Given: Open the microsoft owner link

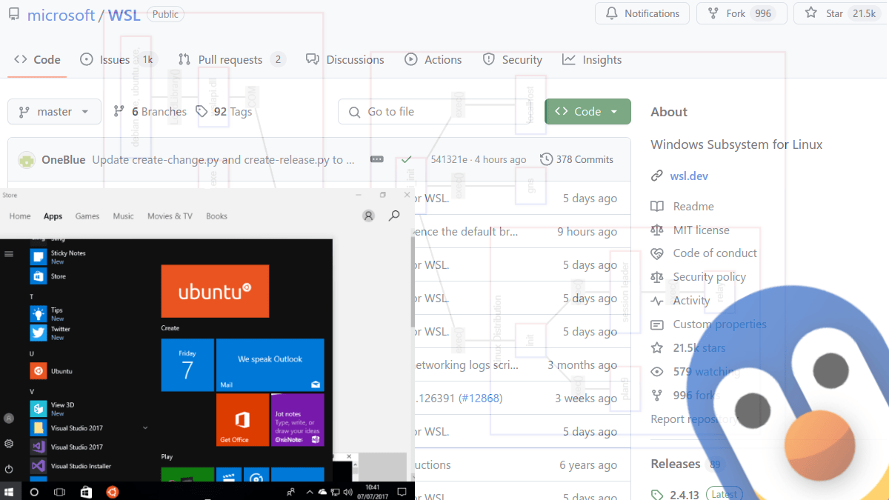Looking at the screenshot, I should 61,15.
